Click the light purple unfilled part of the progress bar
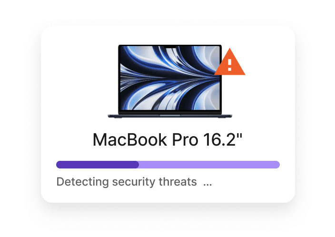Viewport: 335px width, 237px height. pyautogui.click(x=209, y=165)
